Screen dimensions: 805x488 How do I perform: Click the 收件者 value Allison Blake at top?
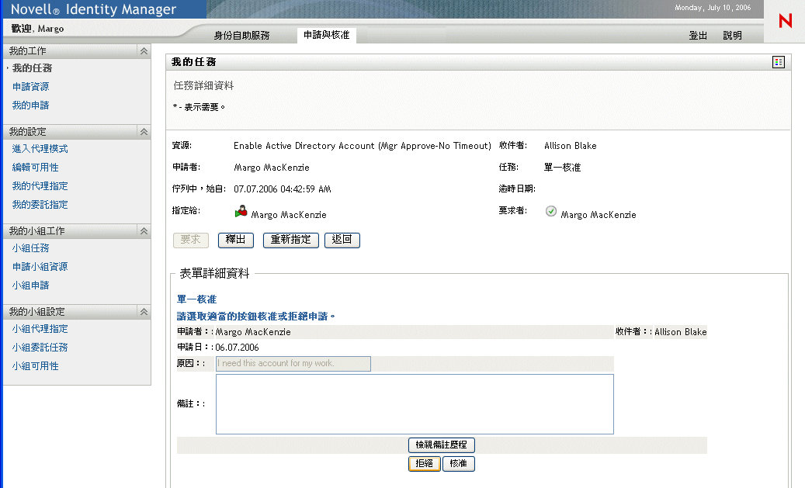(571, 146)
